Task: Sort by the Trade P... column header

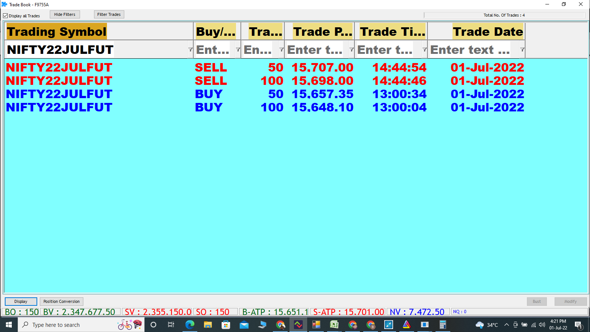Action: coord(319,31)
